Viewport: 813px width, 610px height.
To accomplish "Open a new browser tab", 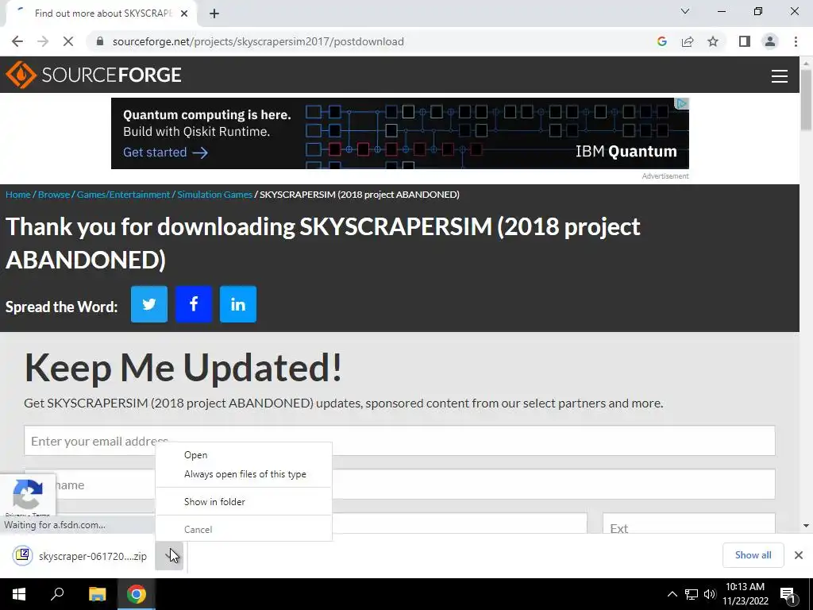I will pyautogui.click(x=214, y=14).
